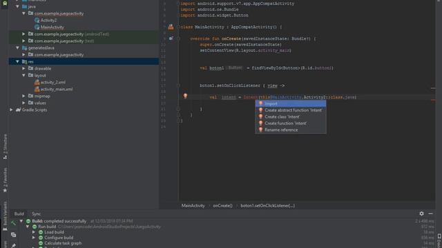Collapse the Run build node arrow
The width and height of the screenshot is (442, 248).
tap(28, 227)
